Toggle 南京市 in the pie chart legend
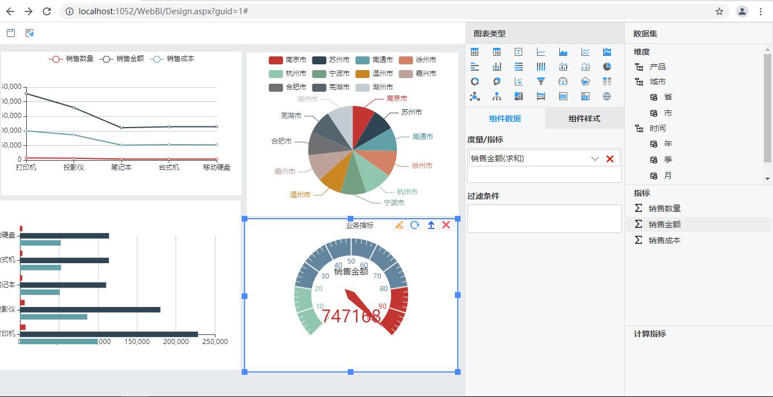773x397 pixels. pyautogui.click(x=288, y=60)
